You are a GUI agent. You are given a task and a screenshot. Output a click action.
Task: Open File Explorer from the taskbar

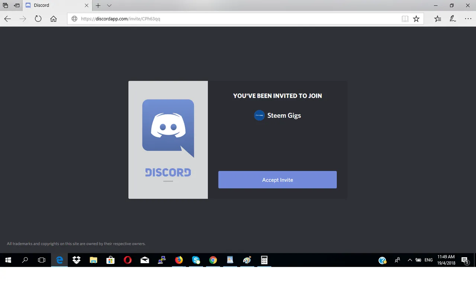click(94, 260)
